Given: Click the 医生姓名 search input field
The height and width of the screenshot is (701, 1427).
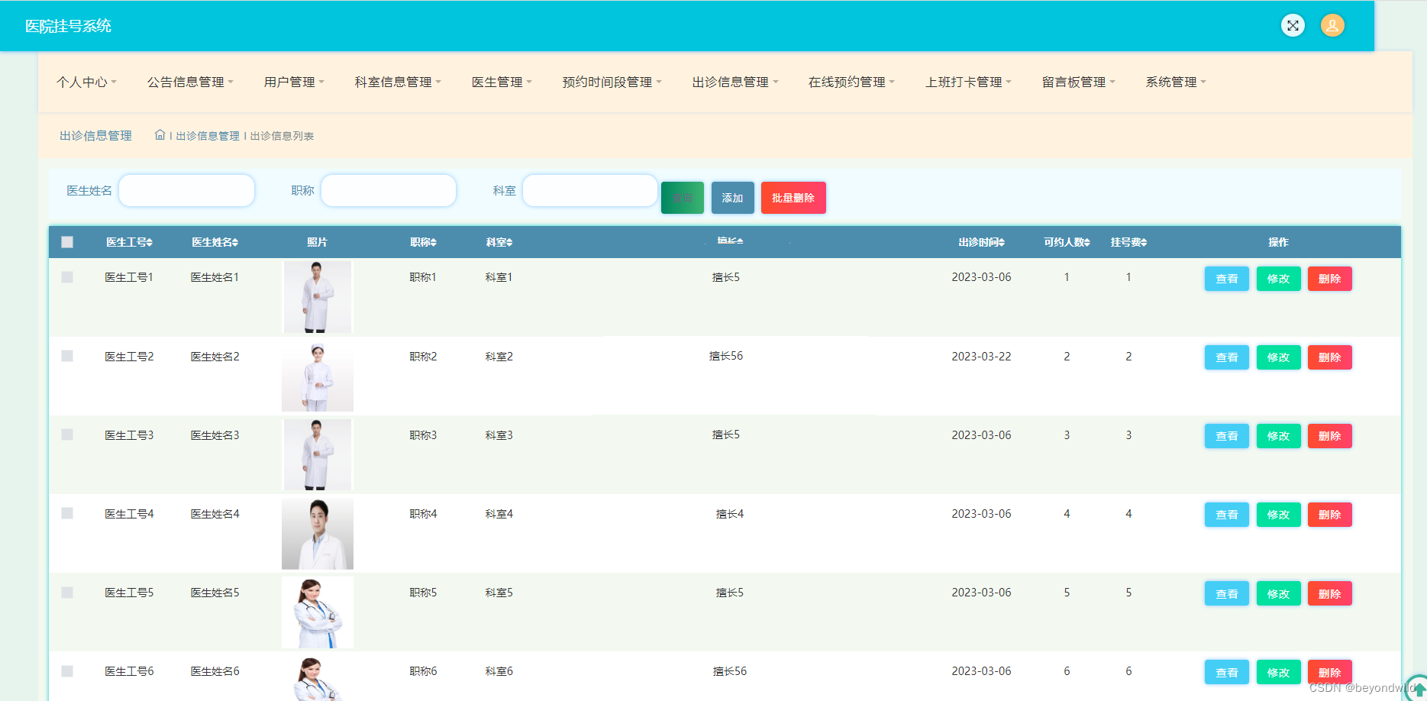Looking at the screenshot, I should 186,190.
